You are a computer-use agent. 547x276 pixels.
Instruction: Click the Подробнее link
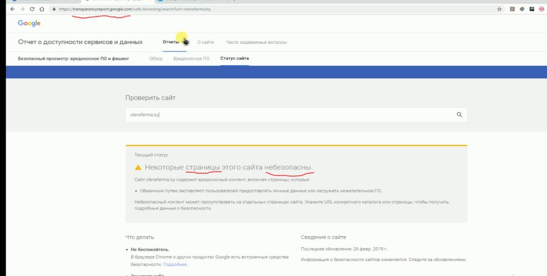coord(176,265)
